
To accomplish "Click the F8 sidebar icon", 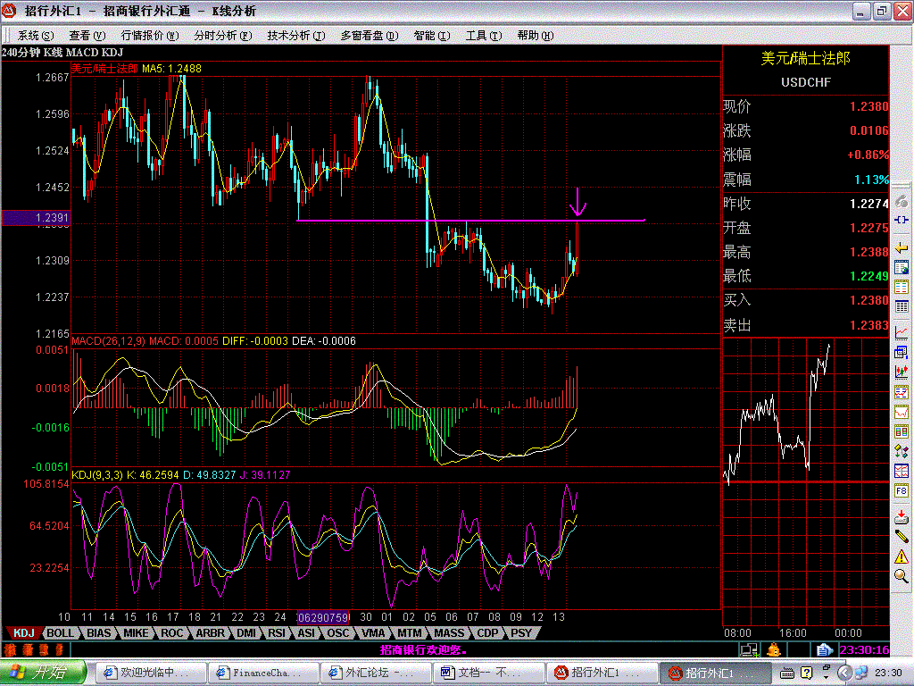I will (902, 490).
